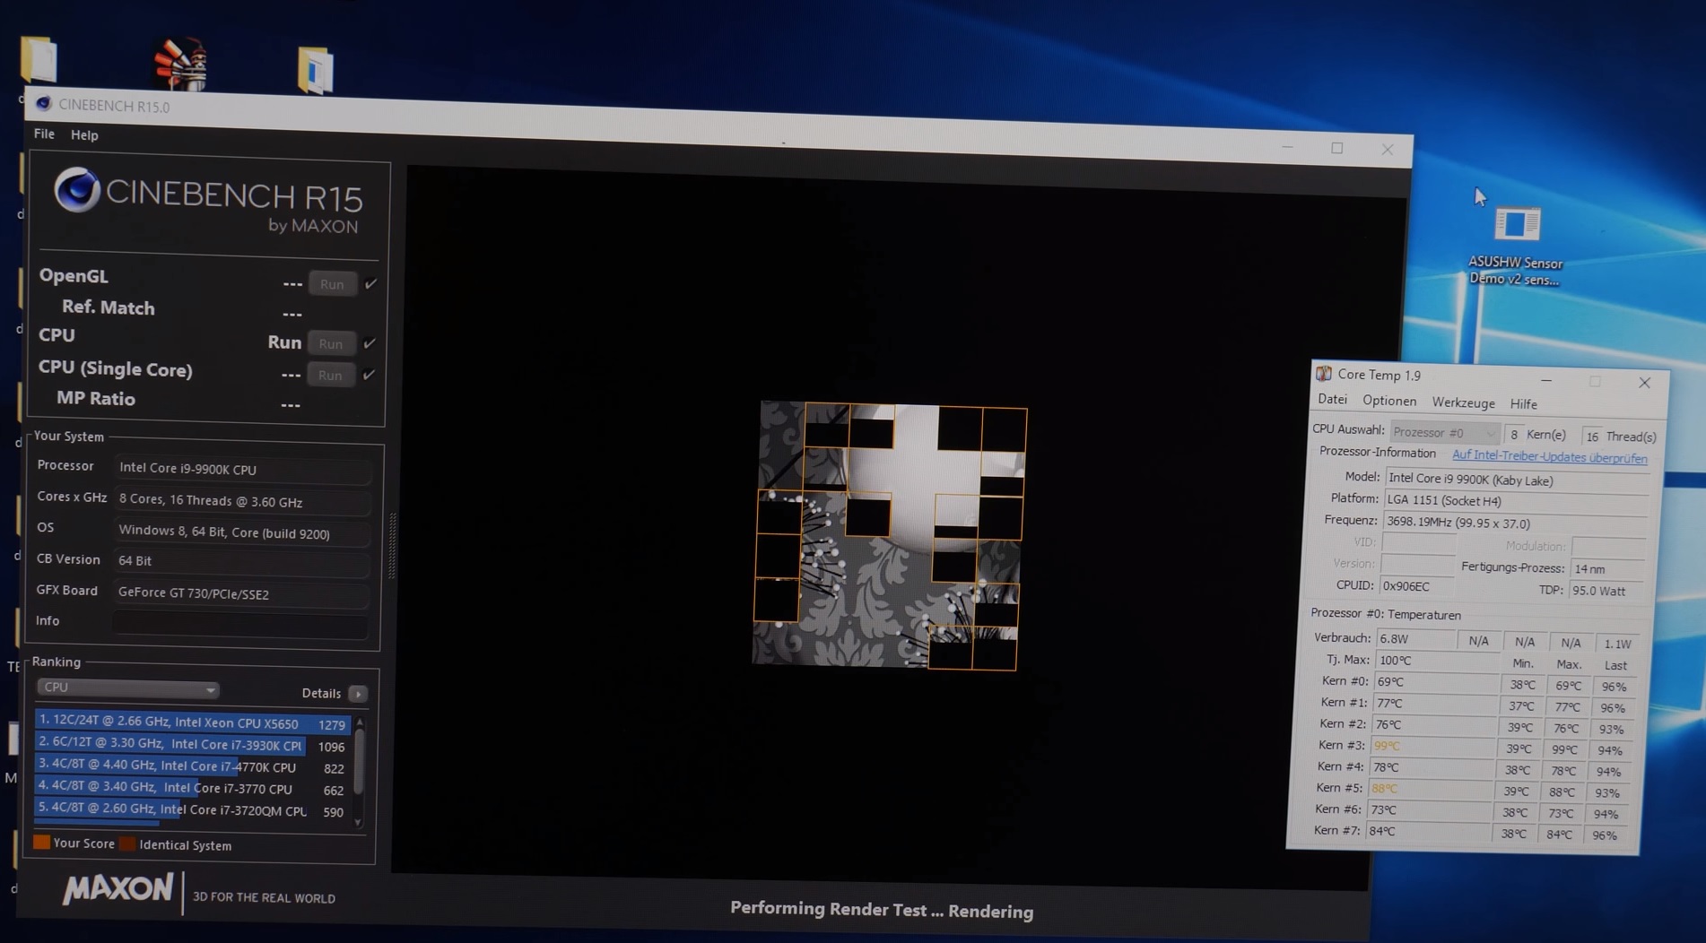The height and width of the screenshot is (943, 1706).
Task: Open the Help menu in Cinebench
Action: tap(84, 134)
